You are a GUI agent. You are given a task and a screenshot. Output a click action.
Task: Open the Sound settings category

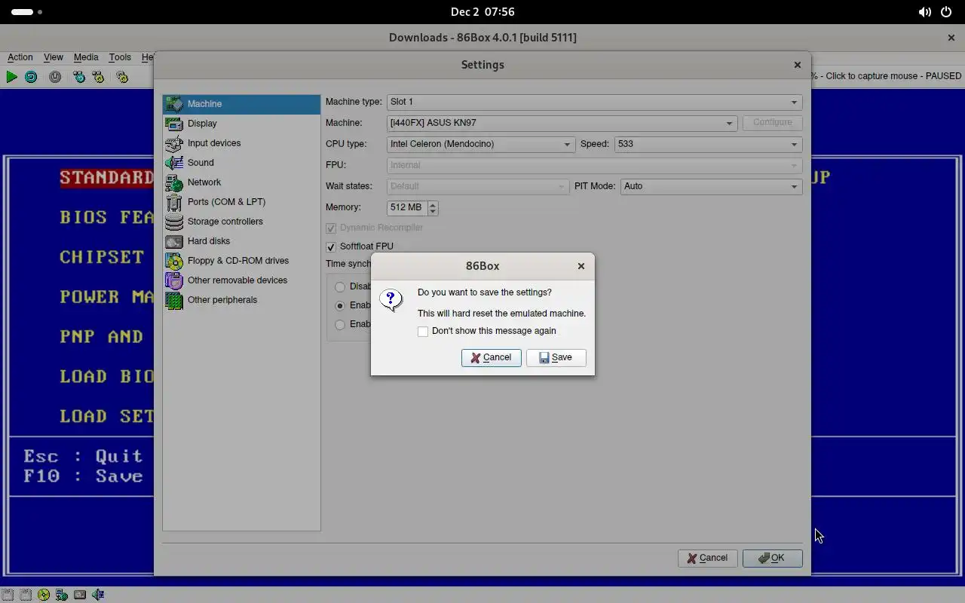point(241,163)
